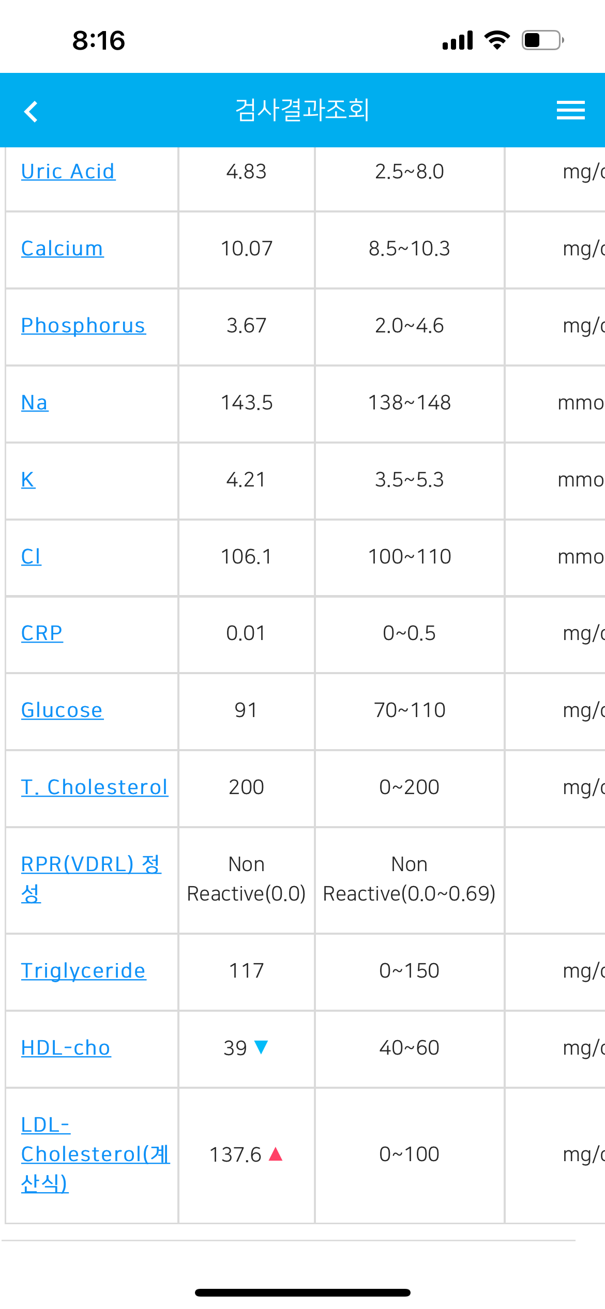605x1309 pixels.
Task: Tap the LDL high indicator red triangle
Action: tap(276, 1154)
